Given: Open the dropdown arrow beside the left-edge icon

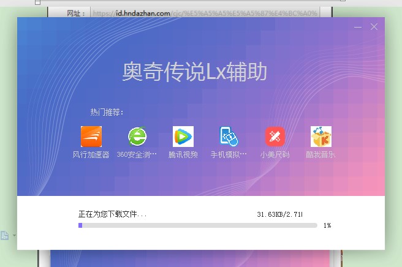Looking at the screenshot, I should (14, 235).
